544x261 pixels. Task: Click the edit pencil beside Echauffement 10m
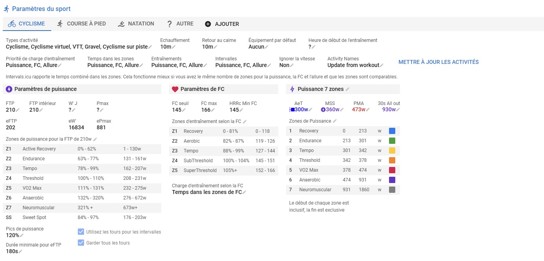[x=174, y=47]
